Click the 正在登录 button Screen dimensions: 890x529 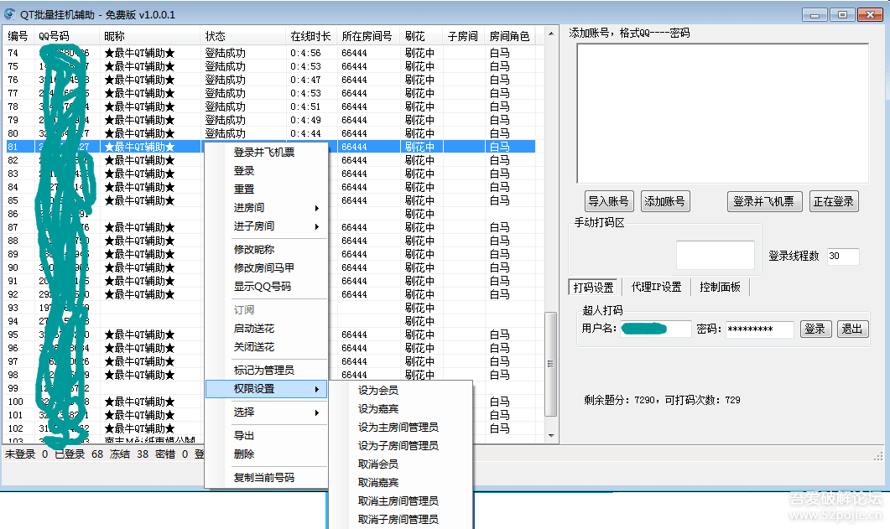tap(833, 201)
